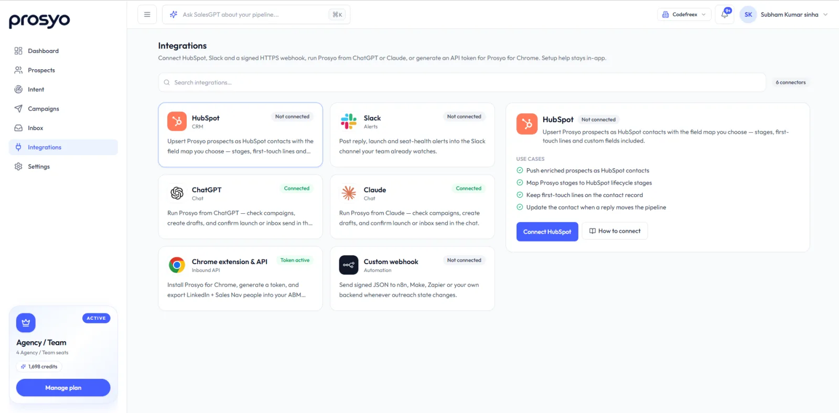
Task: Click the Claude logo icon
Action: (349, 193)
